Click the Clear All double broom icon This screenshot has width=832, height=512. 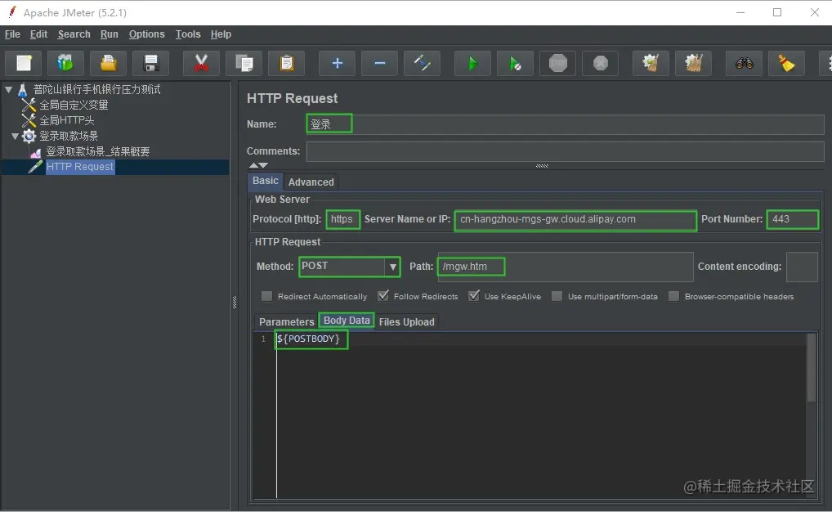pos(694,63)
